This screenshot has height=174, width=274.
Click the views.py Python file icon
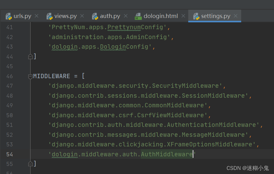click(x=50, y=16)
